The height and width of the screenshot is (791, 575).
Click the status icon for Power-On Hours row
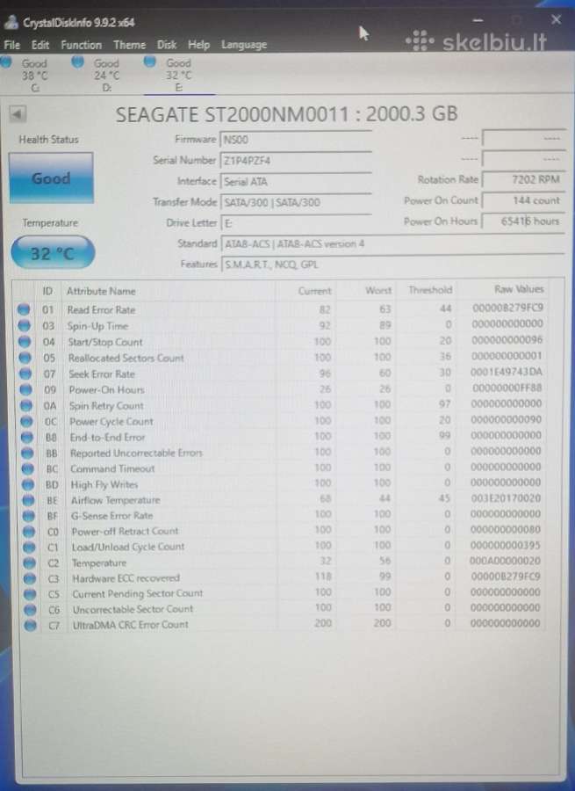coord(26,389)
